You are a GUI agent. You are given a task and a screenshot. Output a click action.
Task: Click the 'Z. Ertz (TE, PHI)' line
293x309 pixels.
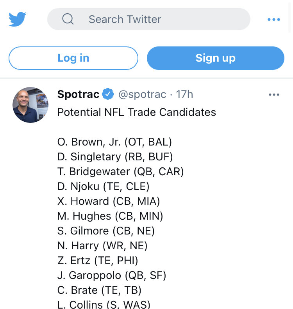click(98, 261)
